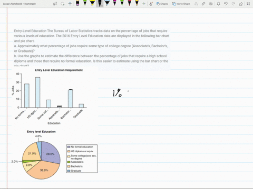Select the Entry Level Education Requirement bar chart
Screen dimensions: 253x189
tap(50, 97)
